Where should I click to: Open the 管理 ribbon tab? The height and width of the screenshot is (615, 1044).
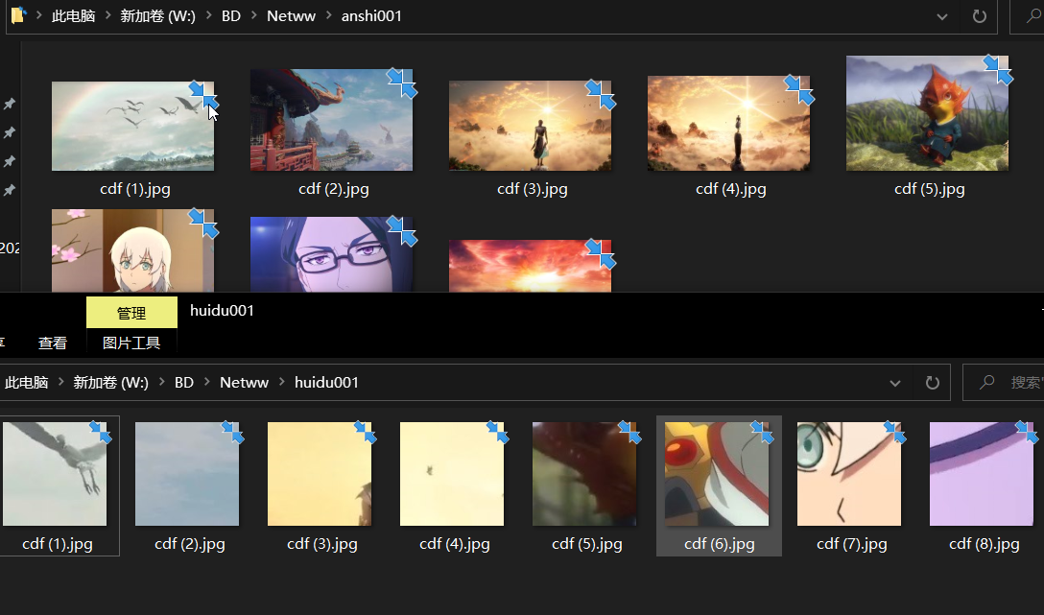click(131, 313)
